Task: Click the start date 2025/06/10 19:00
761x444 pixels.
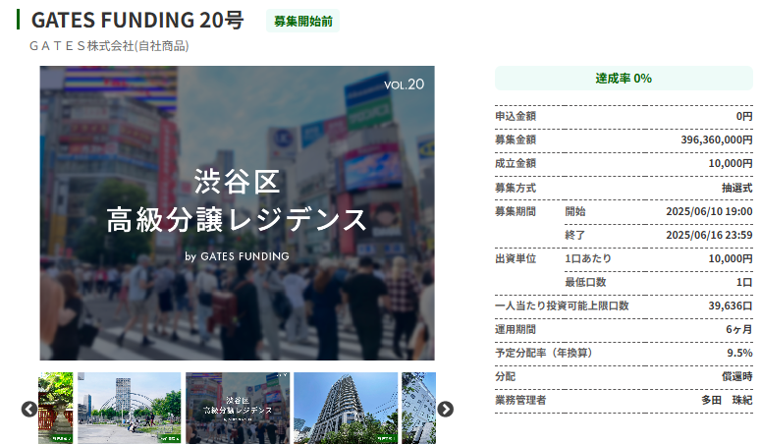Action: click(x=709, y=212)
